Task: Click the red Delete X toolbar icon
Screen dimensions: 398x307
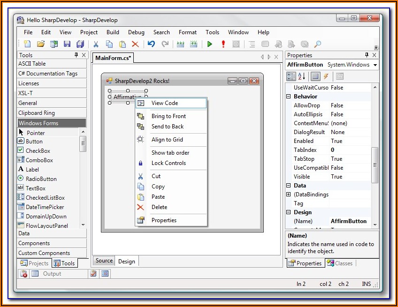Action: (x=135, y=44)
